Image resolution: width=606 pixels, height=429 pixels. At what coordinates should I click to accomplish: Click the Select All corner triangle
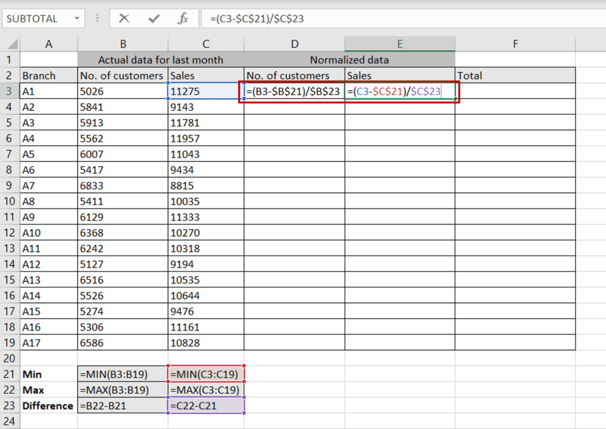12,44
